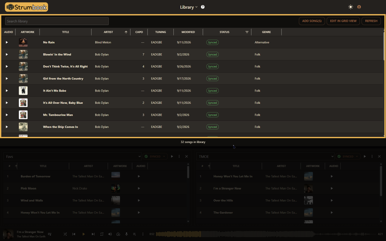Play audio for It Ain't Me Babe
386x241 pixels.
7,91
